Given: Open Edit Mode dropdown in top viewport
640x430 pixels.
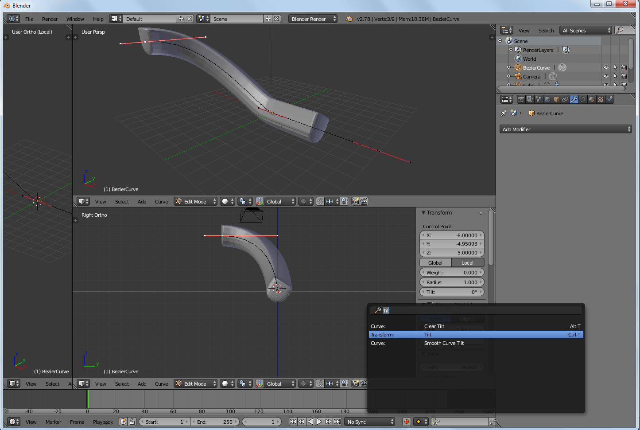Looking at the screenshot, I should coord(195,201).
